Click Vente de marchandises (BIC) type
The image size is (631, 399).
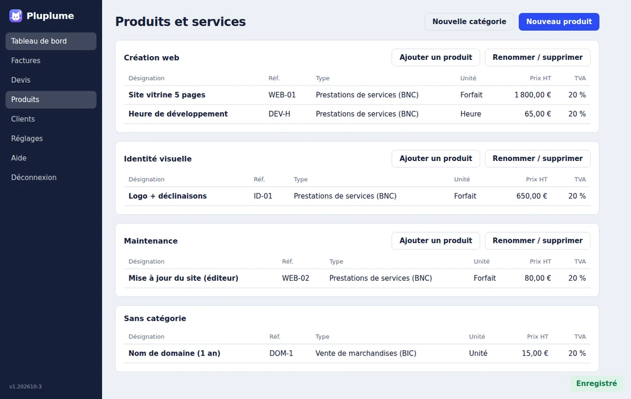(366, 354)
